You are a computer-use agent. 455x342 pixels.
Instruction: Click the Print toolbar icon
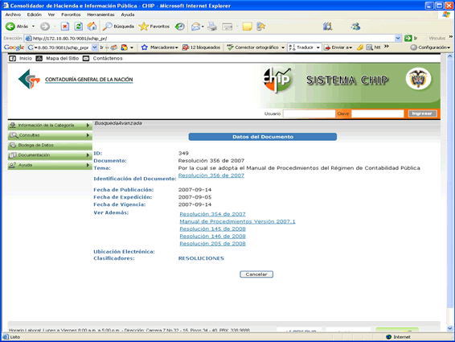[x=212, y=27]
